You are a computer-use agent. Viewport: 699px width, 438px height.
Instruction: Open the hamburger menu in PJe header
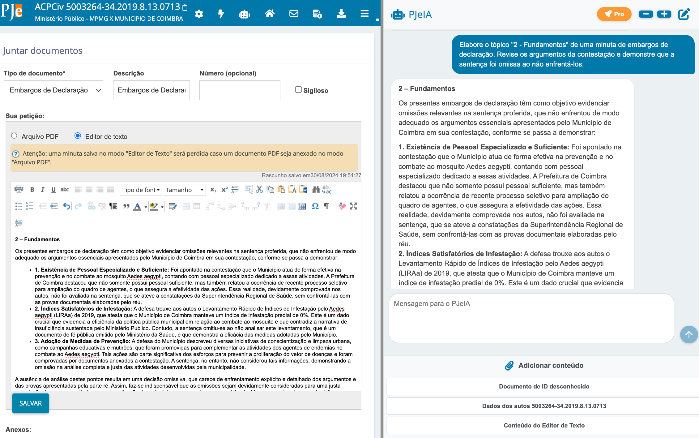tap(364, 14)
